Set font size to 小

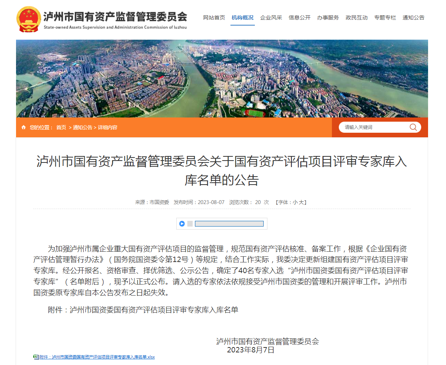[x=295, y=202]
